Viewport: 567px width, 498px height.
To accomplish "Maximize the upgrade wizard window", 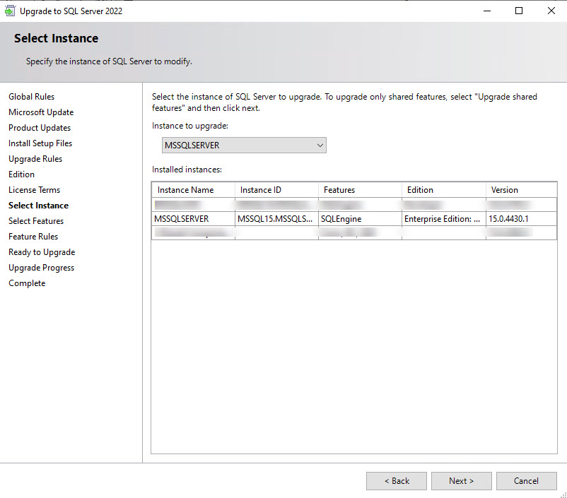I will (x=519, y=11).
